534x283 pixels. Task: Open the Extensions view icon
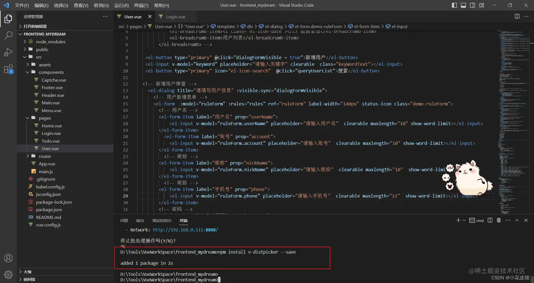point(8,69)
